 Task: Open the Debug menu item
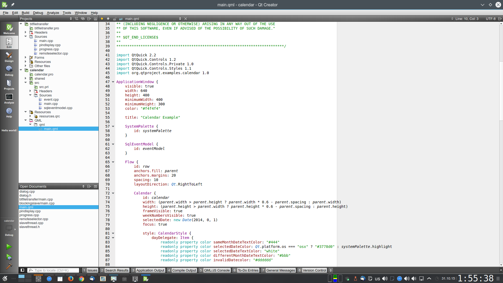[38, 13]
